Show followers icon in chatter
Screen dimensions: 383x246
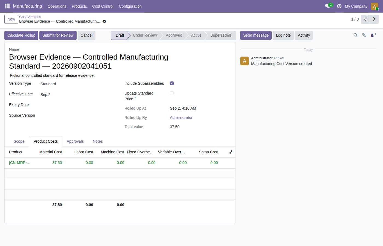pyautogui.click(x=373, y=35)
